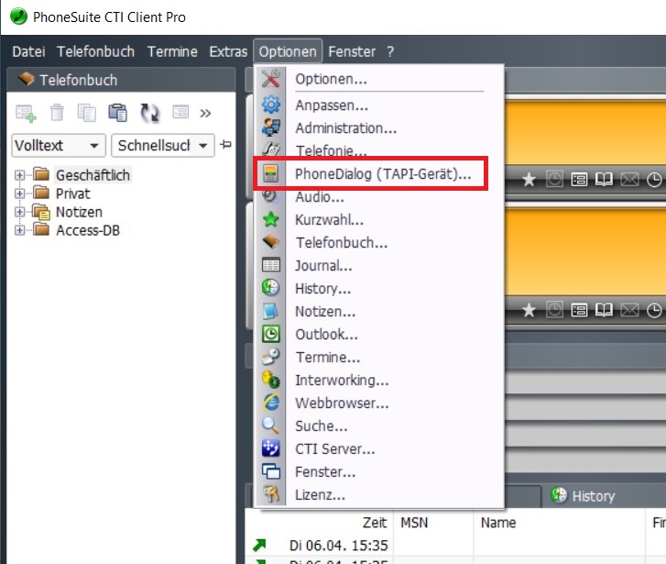Viewport: 666px width, 564px height.
Task: Expand the Privat folder
Action: click(19, 194)
